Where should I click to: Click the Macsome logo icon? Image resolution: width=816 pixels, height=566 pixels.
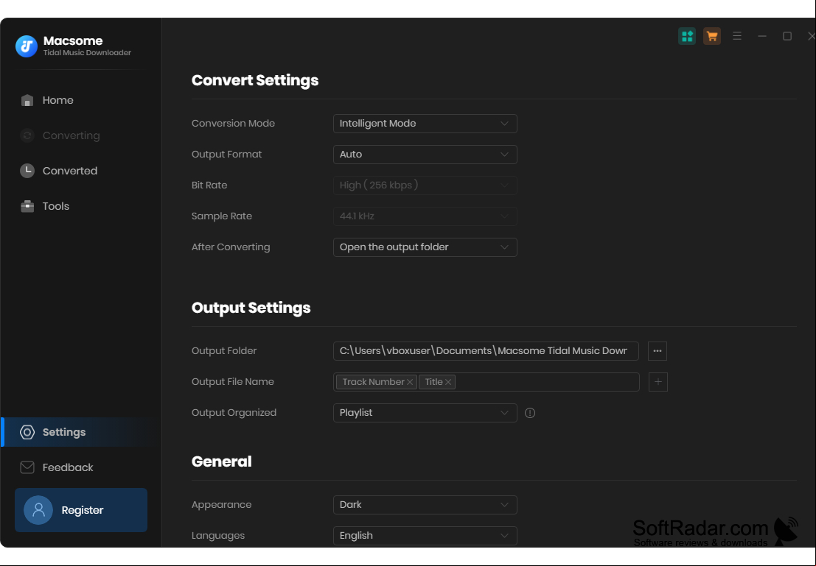point(27,46)
